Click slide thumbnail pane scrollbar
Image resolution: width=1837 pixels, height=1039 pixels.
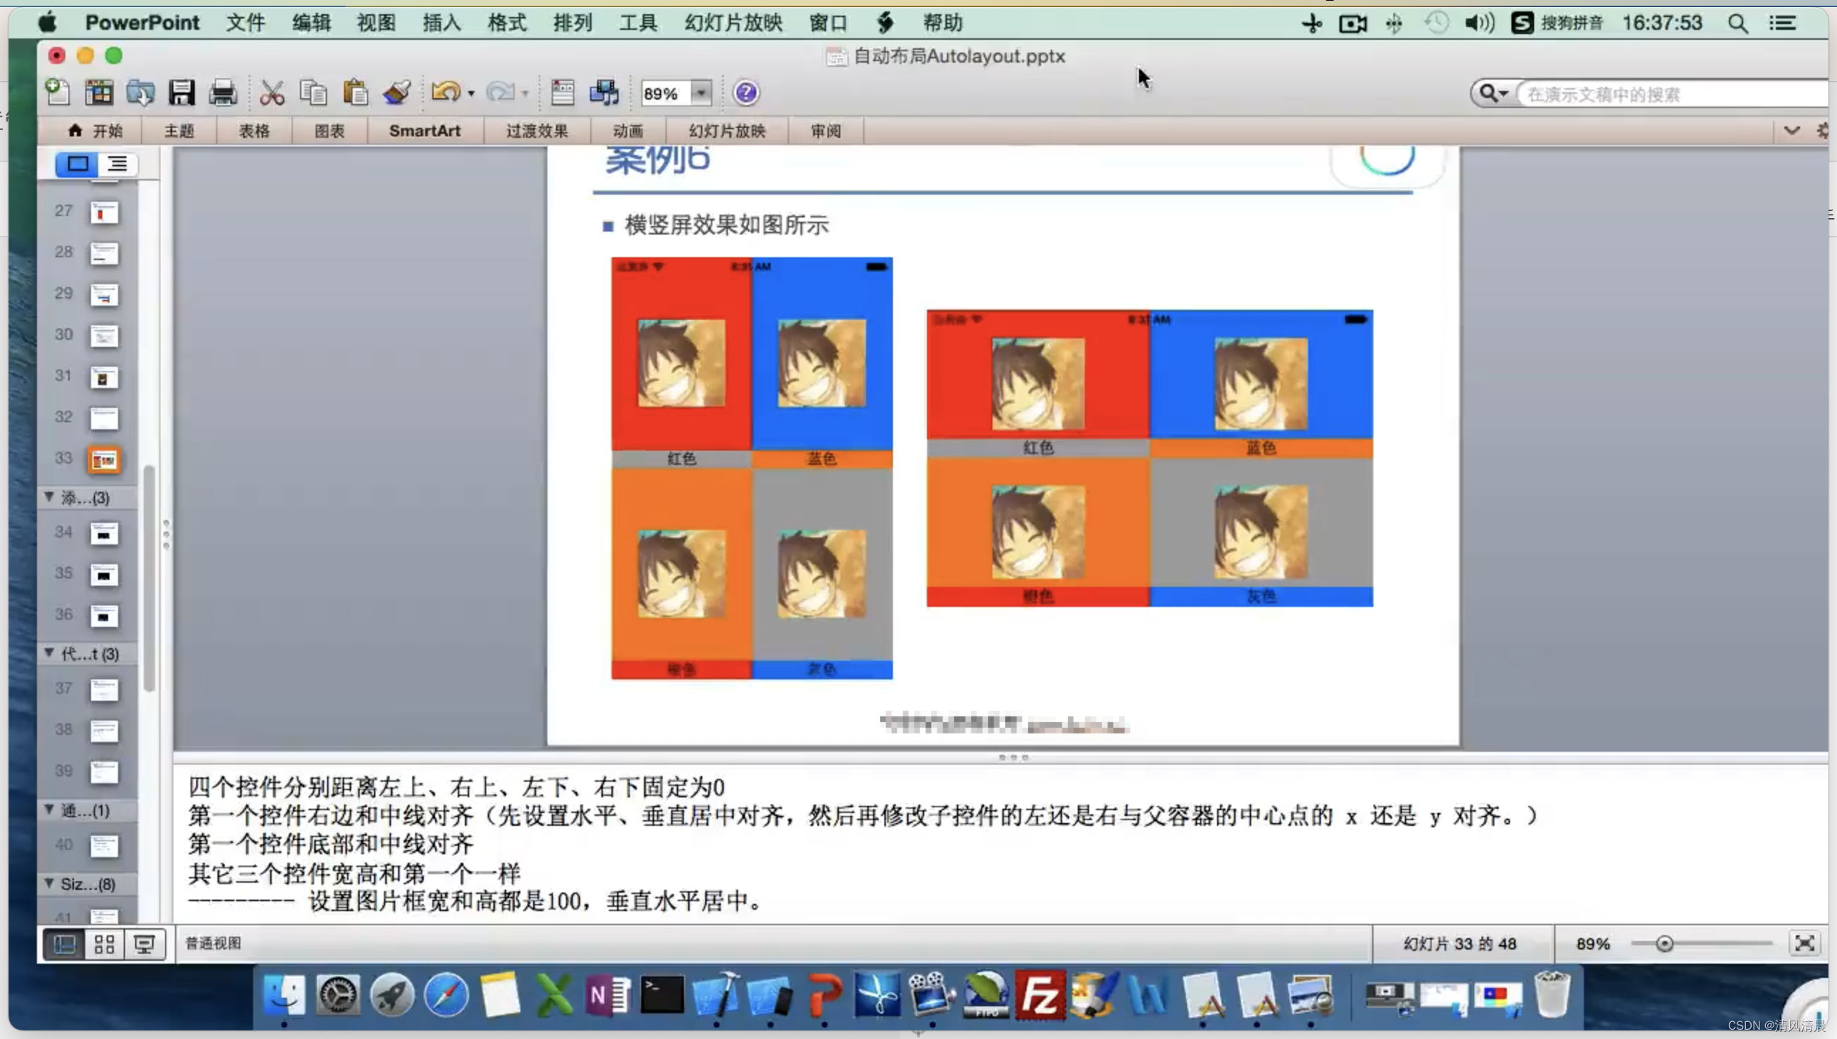[x=149, y=578]
